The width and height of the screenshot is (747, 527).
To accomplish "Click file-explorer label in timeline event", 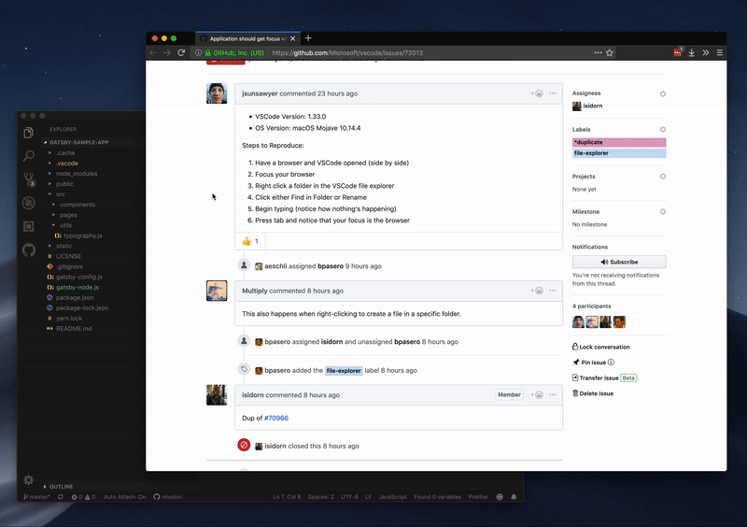I will [x=344, y=371].
